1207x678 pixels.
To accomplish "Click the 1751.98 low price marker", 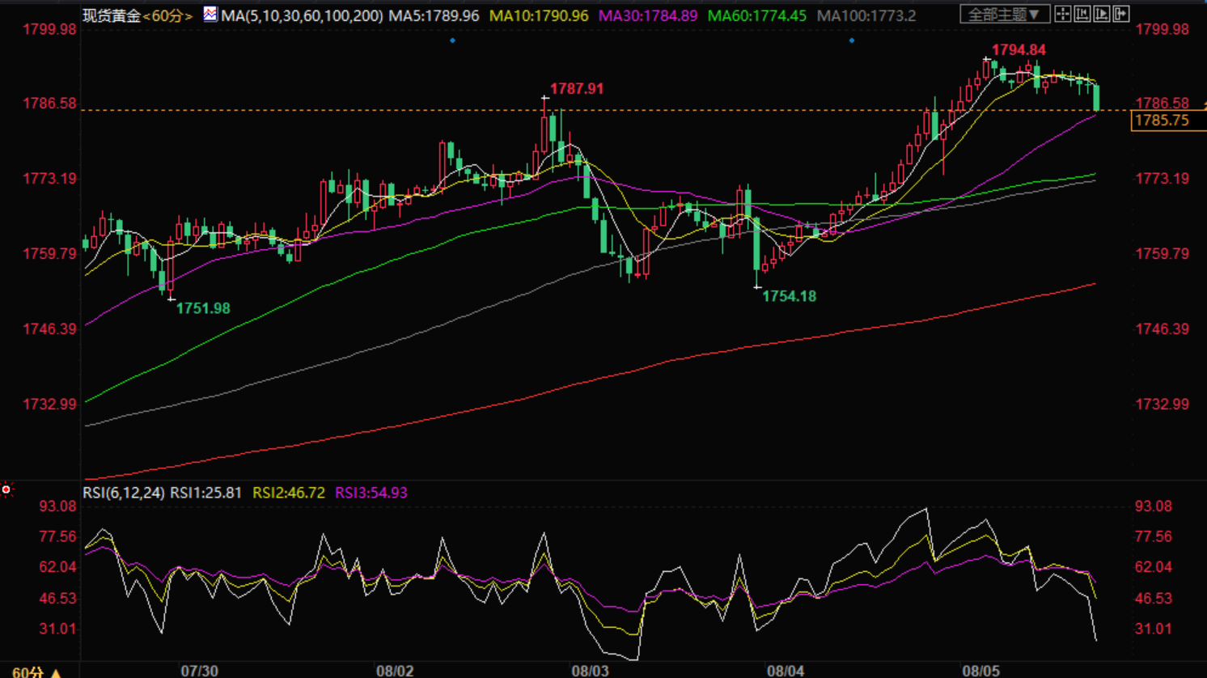I will point(203,308).
